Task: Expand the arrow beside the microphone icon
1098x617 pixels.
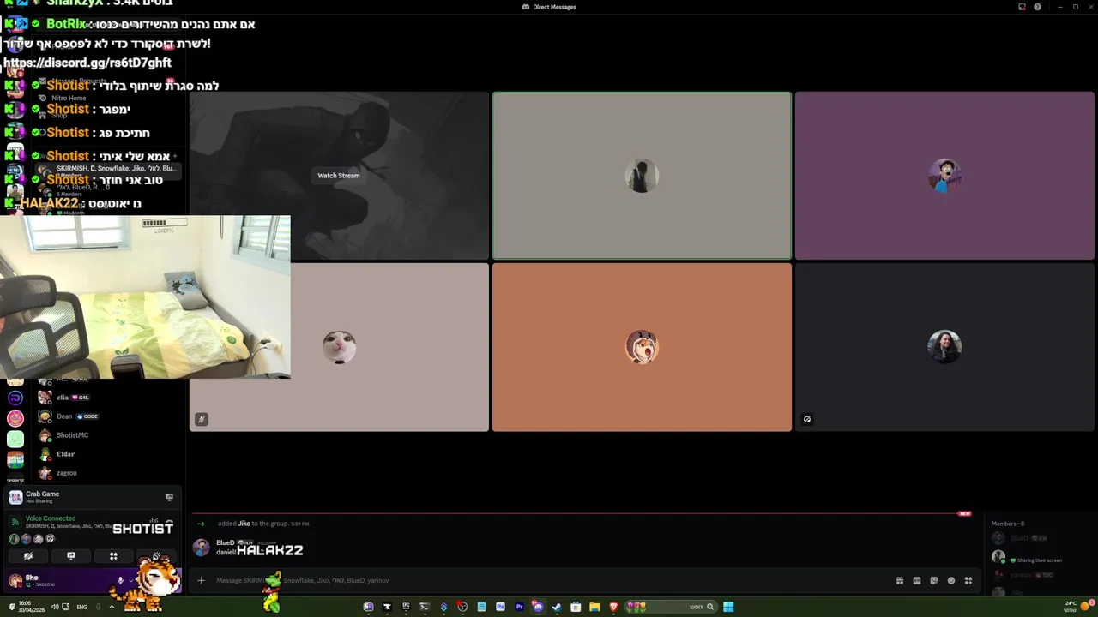Action: click(131, 580)
